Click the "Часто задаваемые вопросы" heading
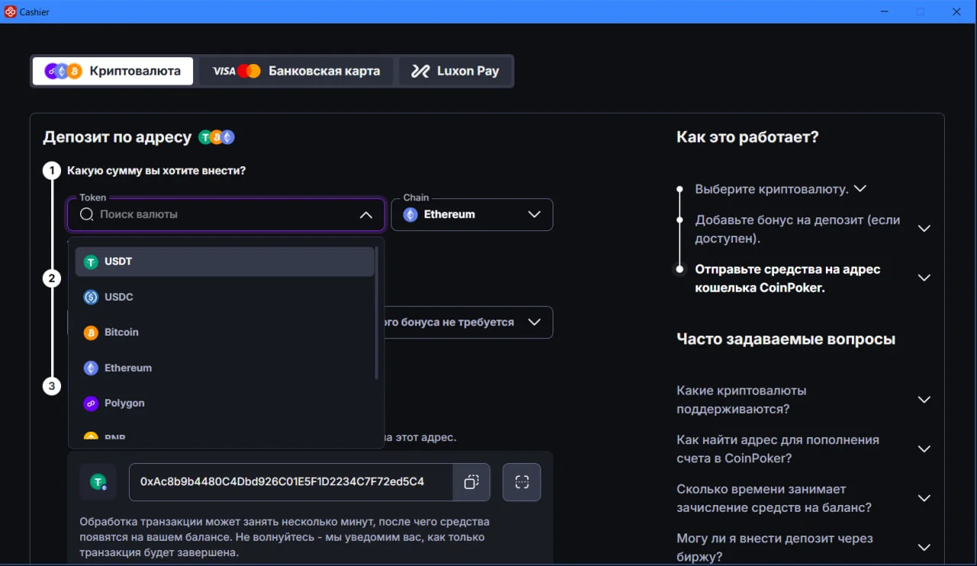The width and height of the screenshot is (977, 566). [786, 339]
